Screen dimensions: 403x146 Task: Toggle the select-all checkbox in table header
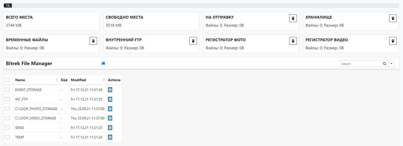[8, 80]
